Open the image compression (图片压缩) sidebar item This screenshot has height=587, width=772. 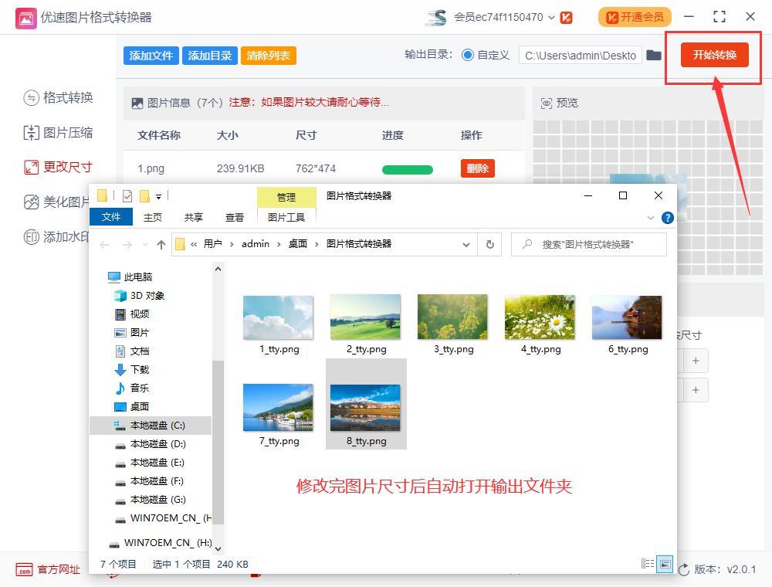pos(59,133)
